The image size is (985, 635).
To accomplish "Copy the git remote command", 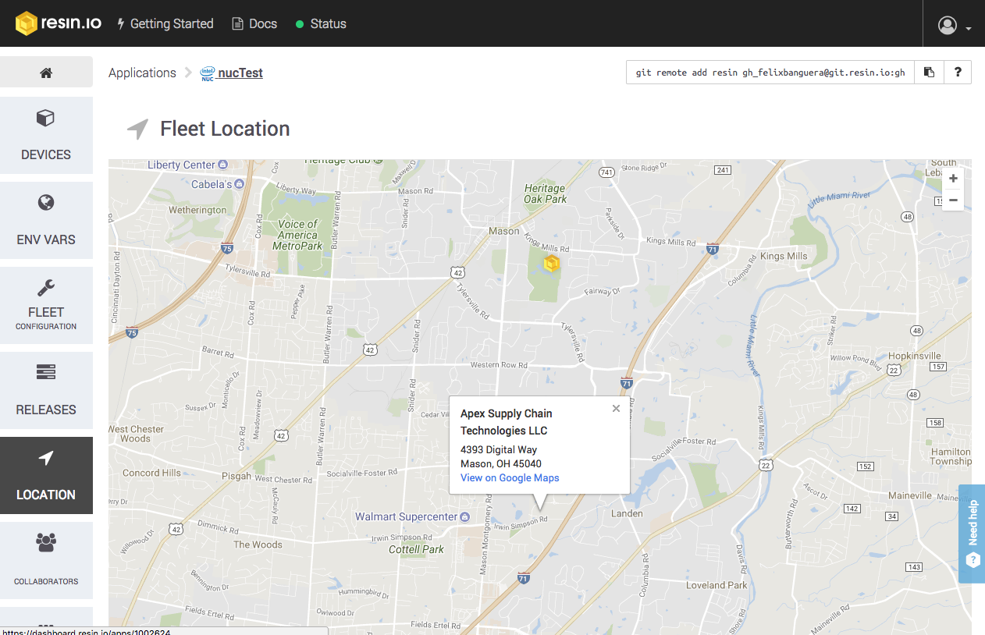I will (929, 73).
